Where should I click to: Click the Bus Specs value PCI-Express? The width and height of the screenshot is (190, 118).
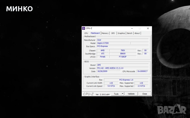tap(123, 46)
